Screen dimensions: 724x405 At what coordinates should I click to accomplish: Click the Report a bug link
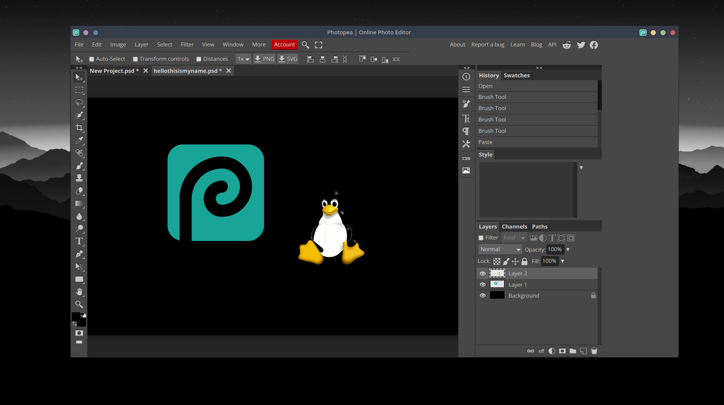point(487,44)
